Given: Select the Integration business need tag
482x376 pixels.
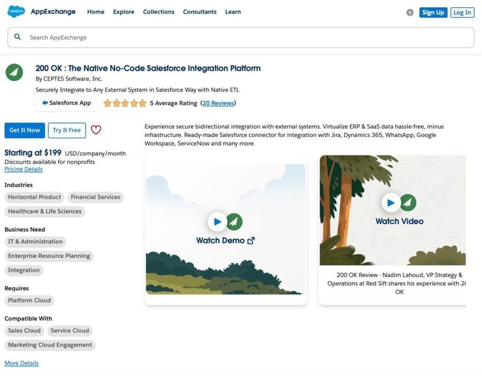Looking at the screenshot, I should coord(24,270).
